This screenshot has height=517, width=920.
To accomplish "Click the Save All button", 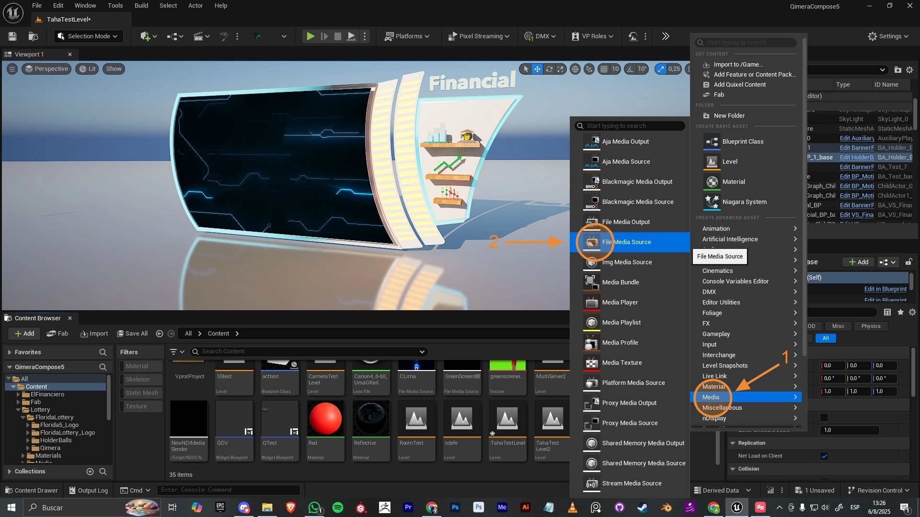I will coord(133,334).
